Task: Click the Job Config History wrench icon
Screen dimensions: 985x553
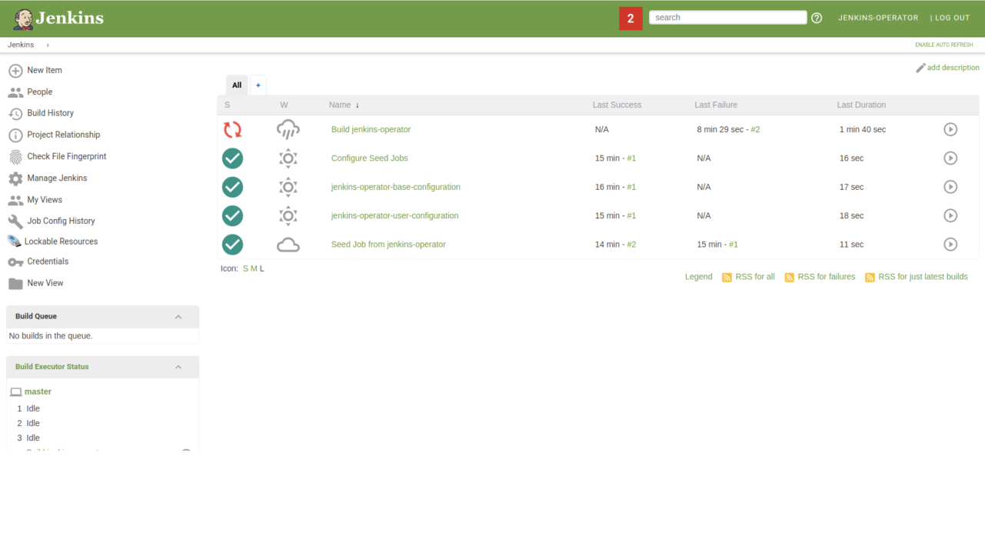Action: pyautogui.click(x=15, y=222)
